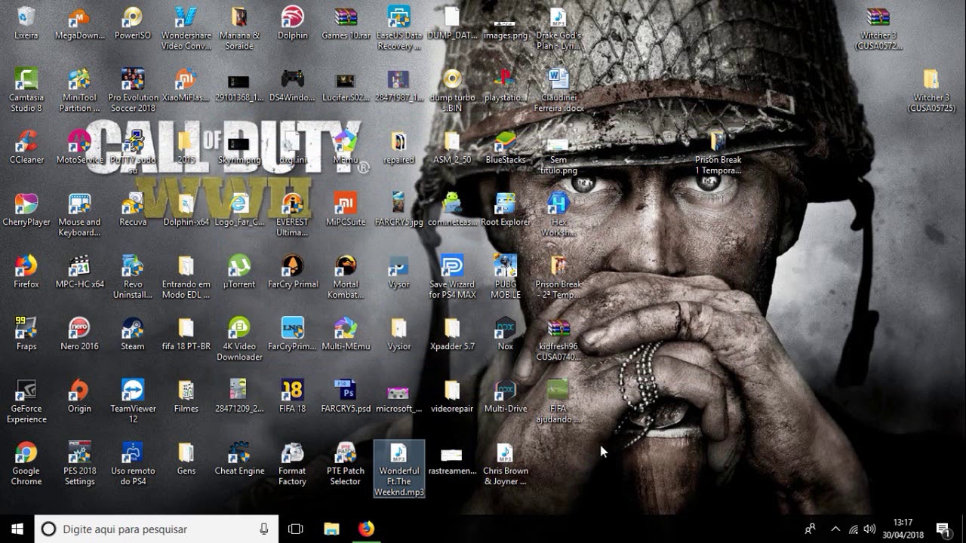Open the volume control in tray
Screen dimensions: 966x543
tap(869, 529)
